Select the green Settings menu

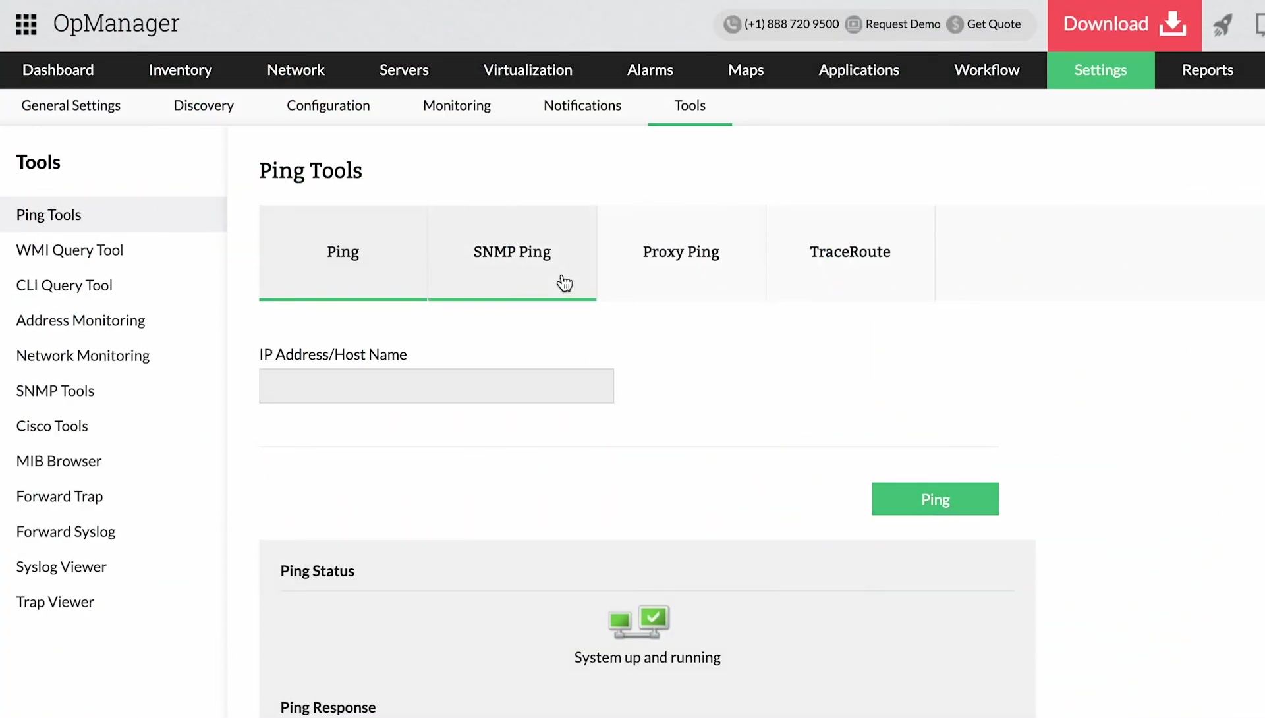(x=1100, y=70)
